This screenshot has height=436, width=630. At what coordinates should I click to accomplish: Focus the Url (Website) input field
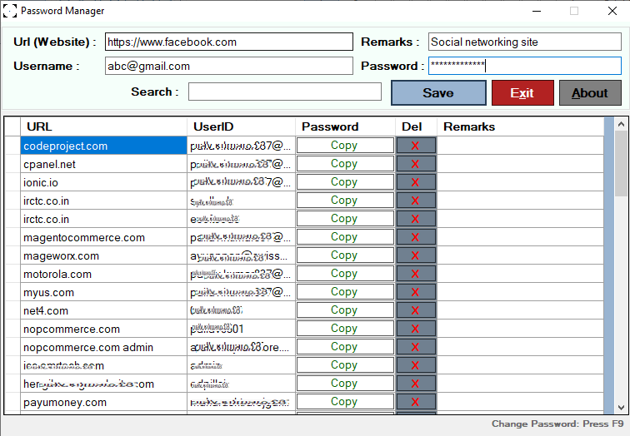click(x=228, y=42)
